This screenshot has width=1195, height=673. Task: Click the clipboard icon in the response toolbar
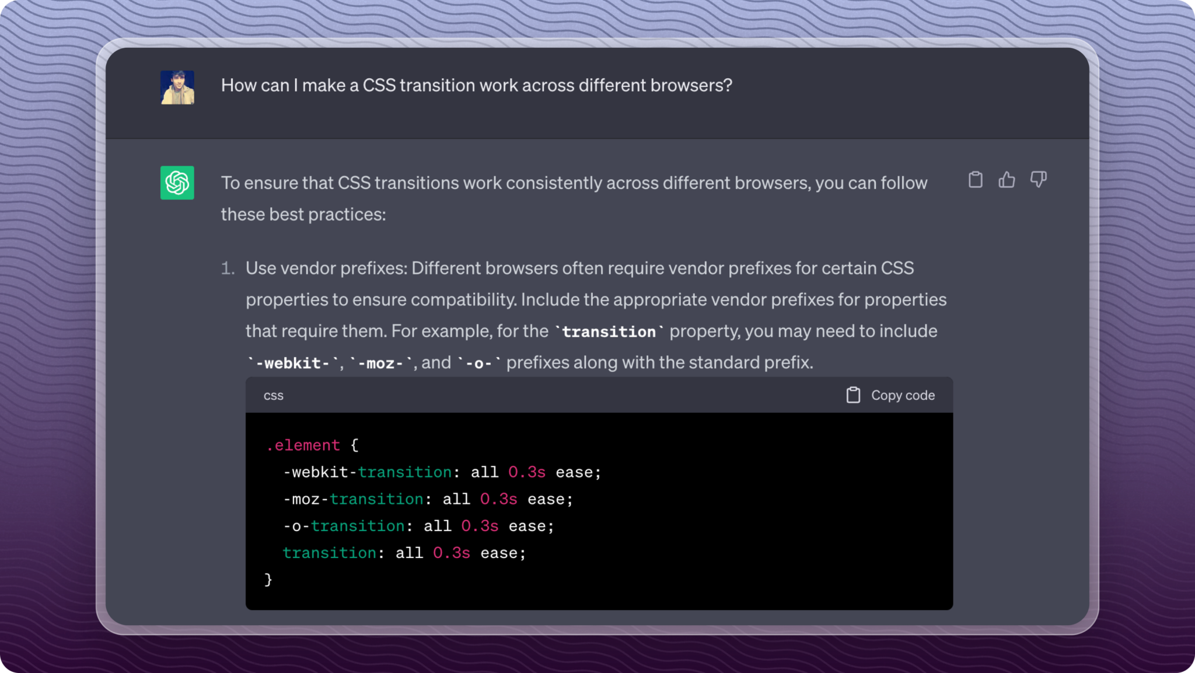(975, 180)
